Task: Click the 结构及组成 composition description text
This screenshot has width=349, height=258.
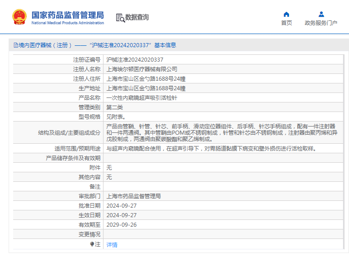Action: (x=221, y=133)
